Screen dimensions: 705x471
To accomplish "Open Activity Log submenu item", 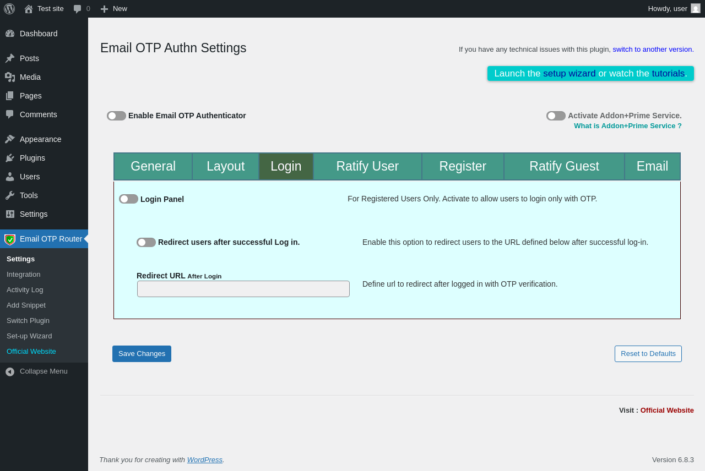I will (x=44, y=290).
